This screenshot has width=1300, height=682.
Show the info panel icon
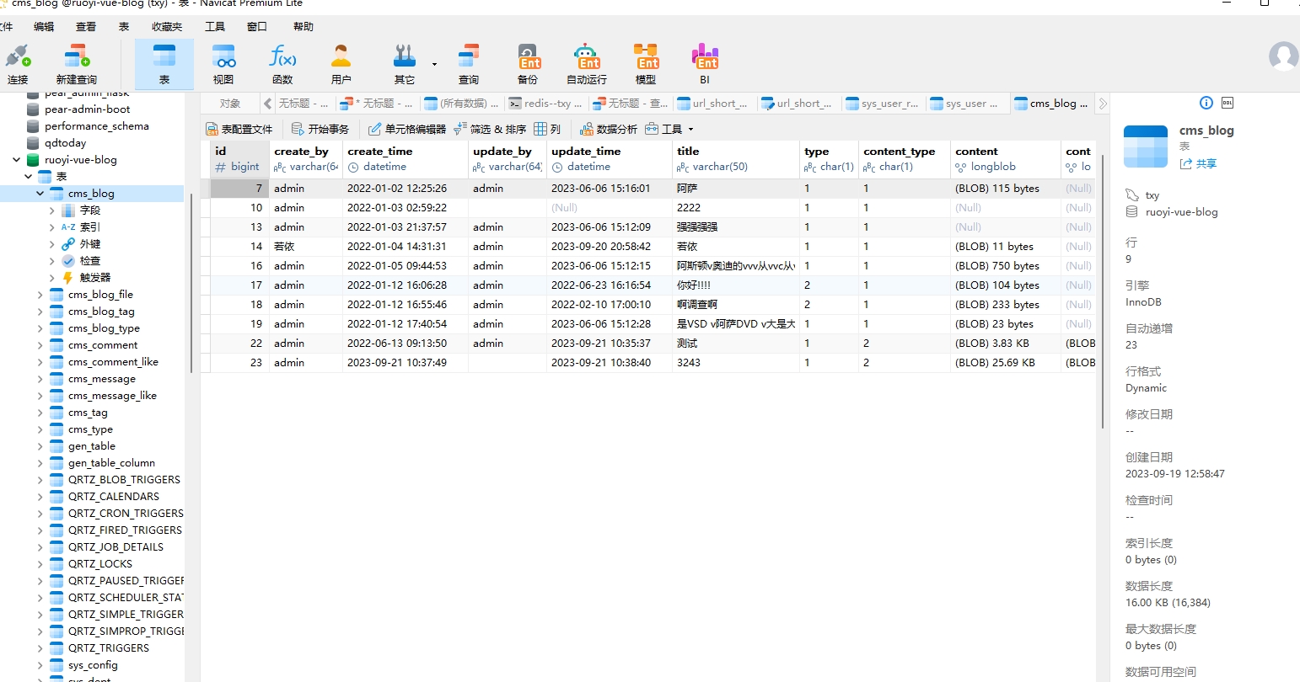tap(1206, 103)
